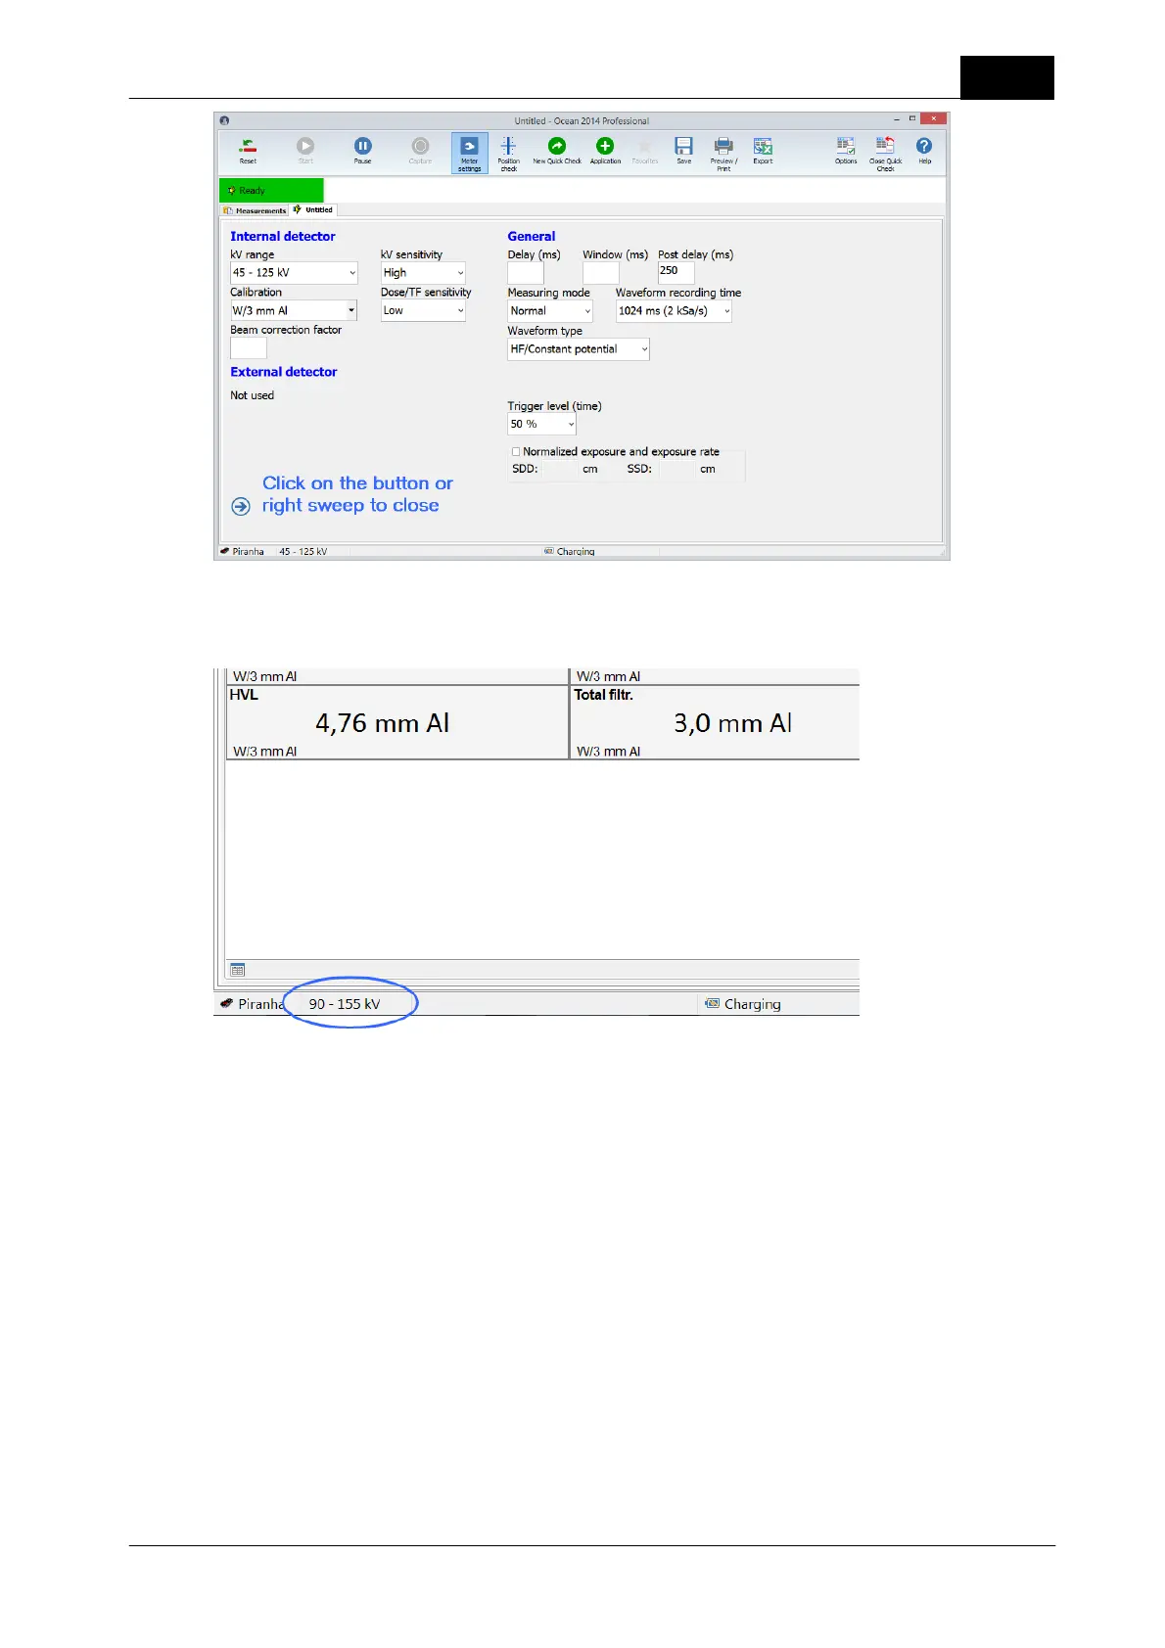Click the Piranha meter icon in lower status bar
1165x1648 pixels.
pyautogui.click(x=226, y=1003)
